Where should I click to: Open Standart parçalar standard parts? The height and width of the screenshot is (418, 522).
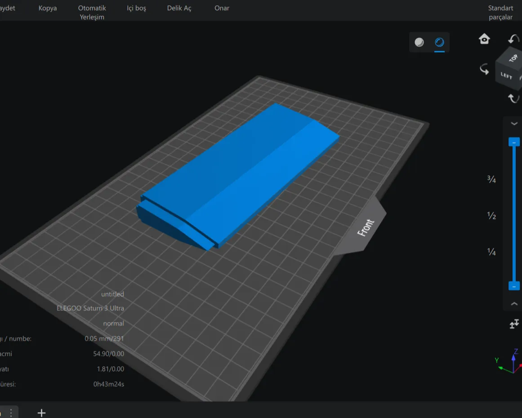tap(500, 12)
